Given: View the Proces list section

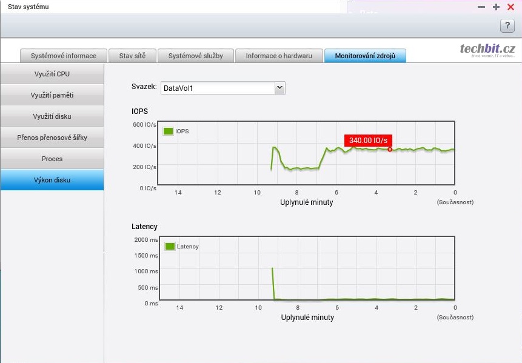Looking at the screenshot, I should coord(52,159).
